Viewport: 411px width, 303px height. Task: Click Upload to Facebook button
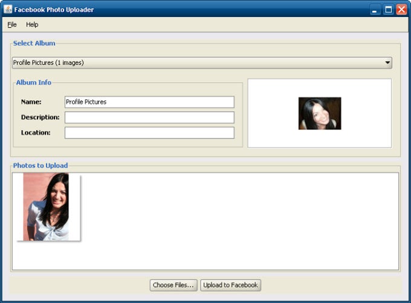tap(230, 285)
